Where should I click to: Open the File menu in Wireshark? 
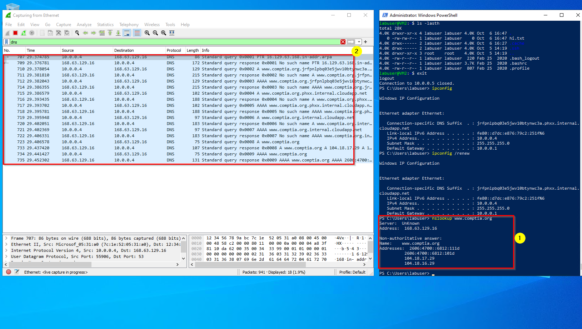pyautogui.click(x=9, y=25)
